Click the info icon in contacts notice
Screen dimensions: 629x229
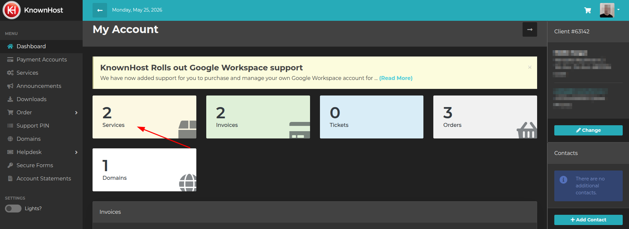tap(563, 179)
